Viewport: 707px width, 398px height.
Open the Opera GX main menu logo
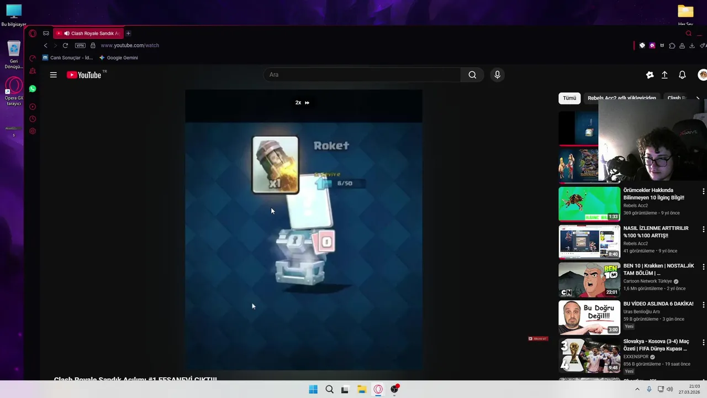click(x=33, y=33)
